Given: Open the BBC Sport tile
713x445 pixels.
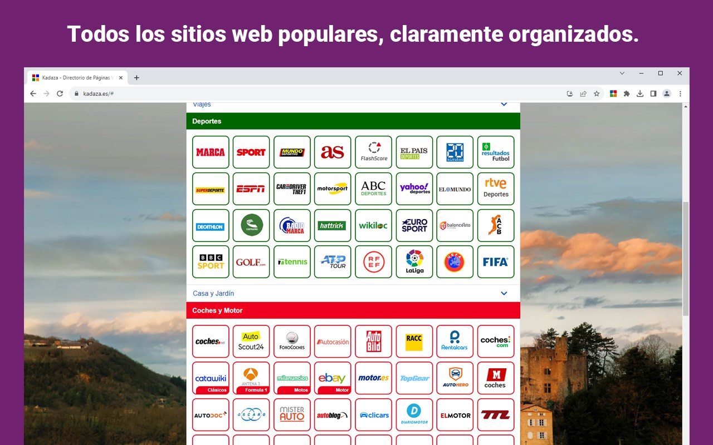Looking at the screenshot, I should pos(211,262).
